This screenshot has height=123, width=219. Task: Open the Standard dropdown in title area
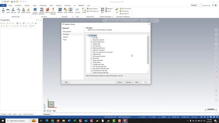(x=196, y=5)
